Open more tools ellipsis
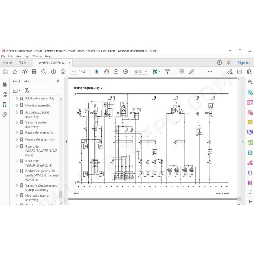The height and width of the screenshot is (254, 254). [210, 71]
